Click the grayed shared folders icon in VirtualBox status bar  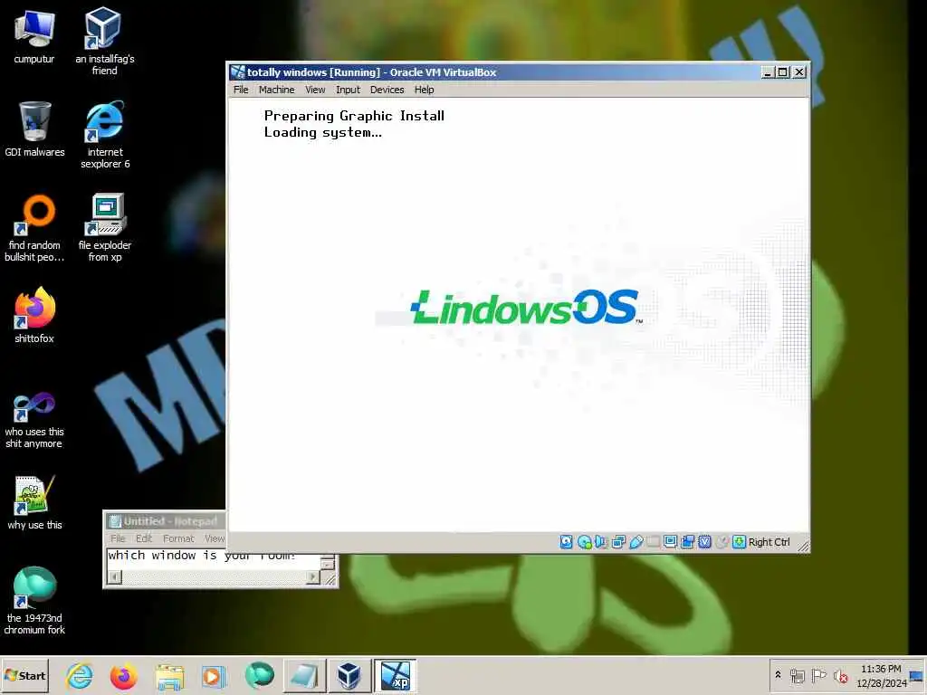coord(653,542)
